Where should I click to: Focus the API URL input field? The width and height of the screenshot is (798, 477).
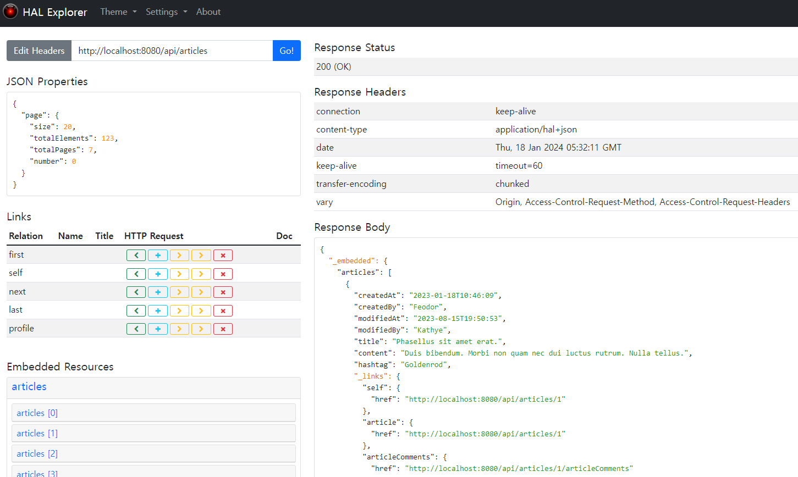(172, 51)
